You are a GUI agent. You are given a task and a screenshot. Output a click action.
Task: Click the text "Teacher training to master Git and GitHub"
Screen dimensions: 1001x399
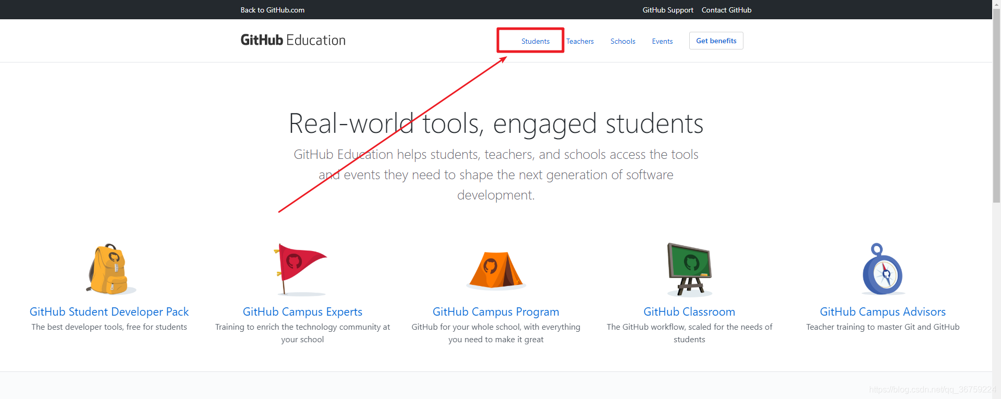(883, 327)
